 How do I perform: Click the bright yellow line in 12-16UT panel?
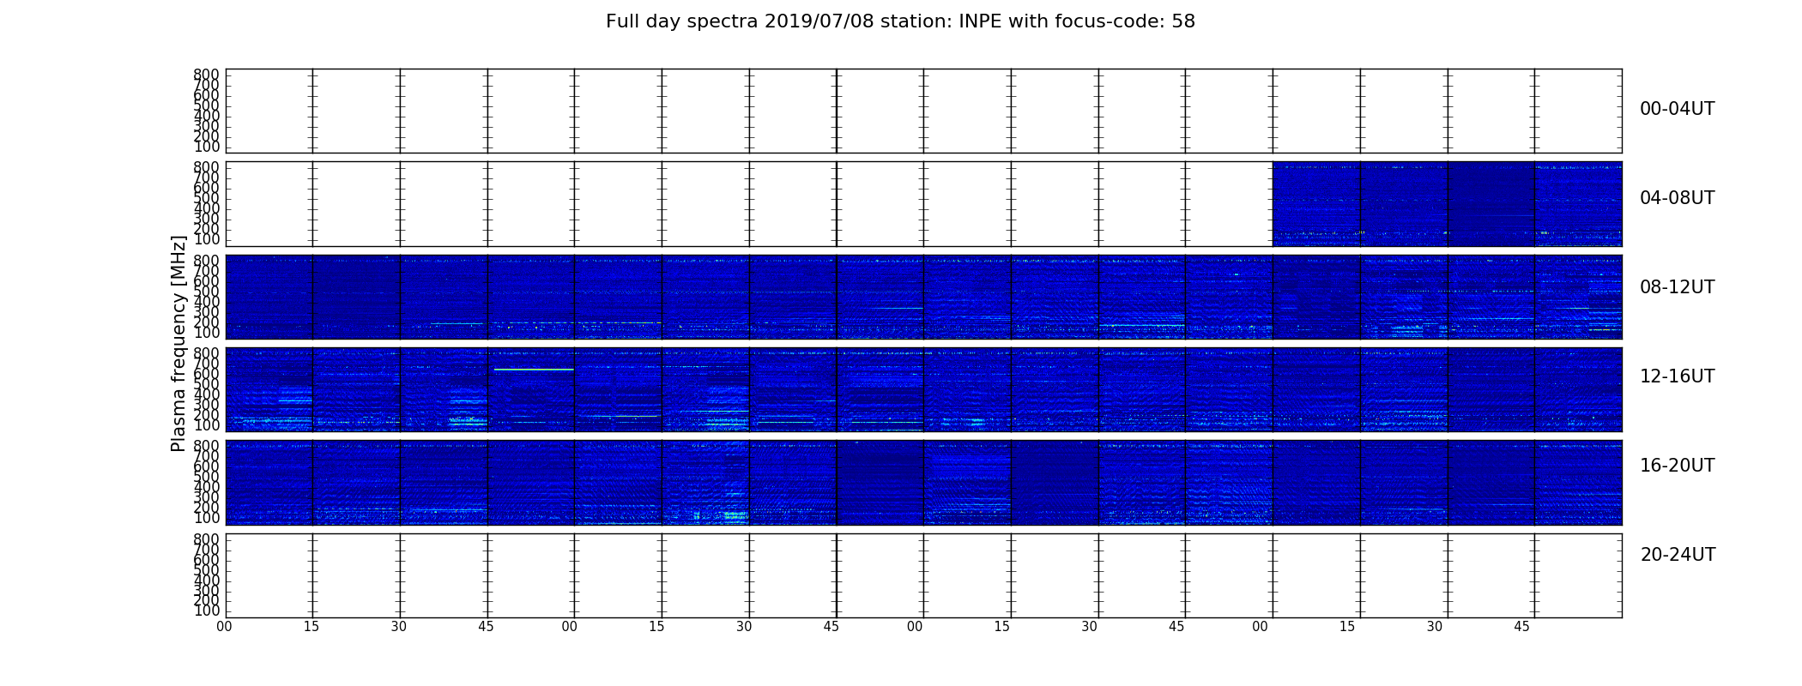tap(534, 370)
